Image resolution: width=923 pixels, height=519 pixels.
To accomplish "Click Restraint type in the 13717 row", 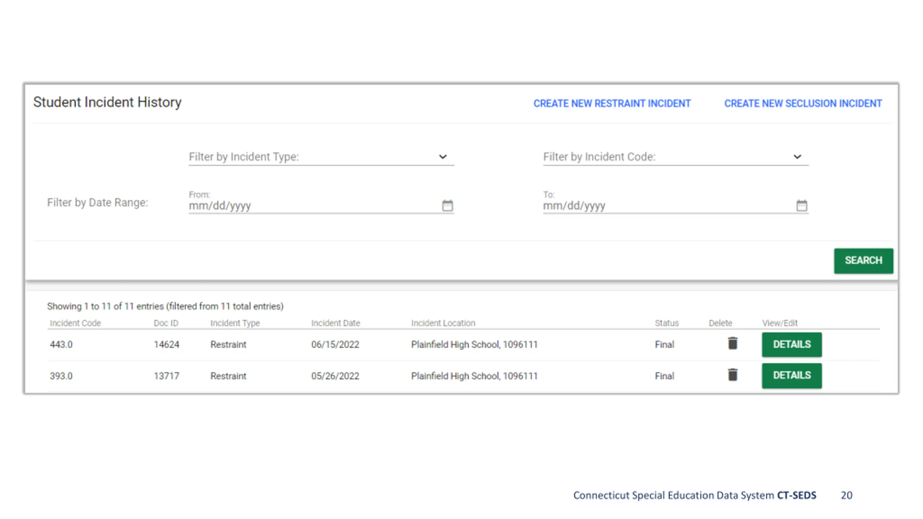I will coord(228,376).
